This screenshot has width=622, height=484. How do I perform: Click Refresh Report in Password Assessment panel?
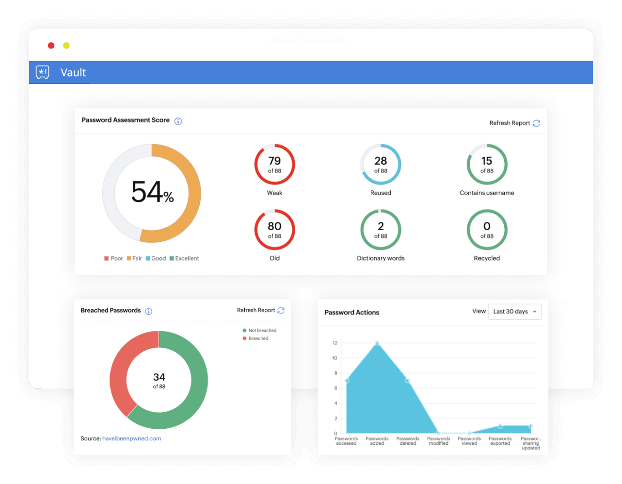510,123
